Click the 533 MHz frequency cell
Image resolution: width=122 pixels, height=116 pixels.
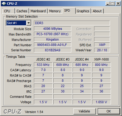click(x=43, y=65)
